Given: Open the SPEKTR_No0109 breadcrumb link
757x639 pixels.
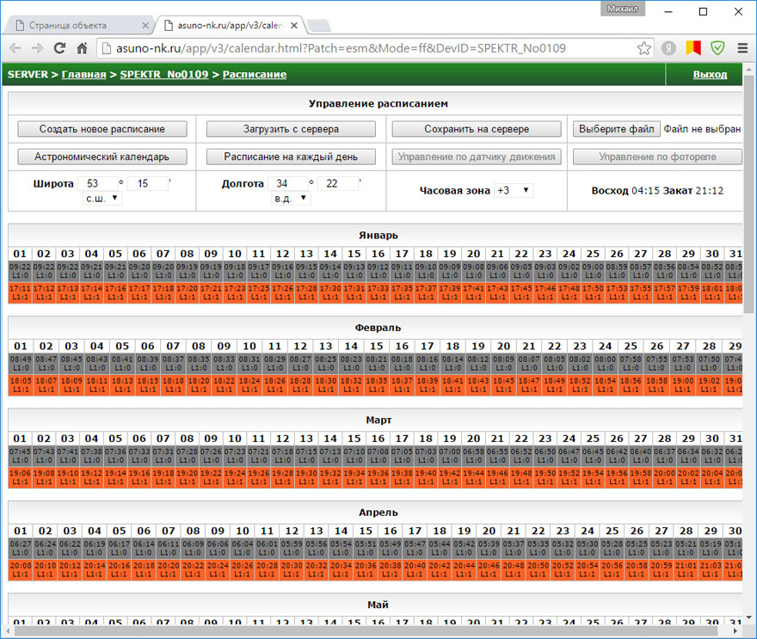Looking at the screenshot, I should coord(164,74).
